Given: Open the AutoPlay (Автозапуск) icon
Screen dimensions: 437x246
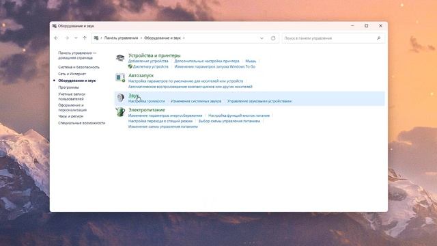Looking at the screenshot, I should (x=120, y=77).
